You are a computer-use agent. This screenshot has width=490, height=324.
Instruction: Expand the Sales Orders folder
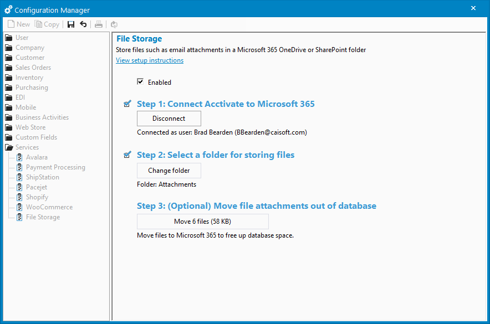click(x=9, y=67)
